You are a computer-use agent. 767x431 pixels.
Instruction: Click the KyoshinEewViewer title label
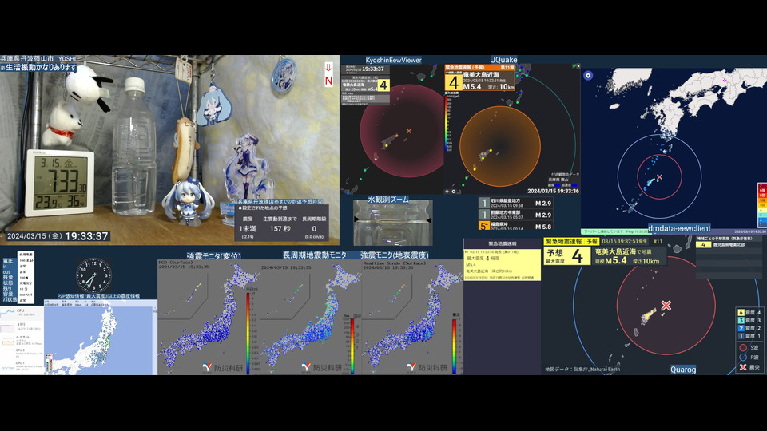coord(393,60)
